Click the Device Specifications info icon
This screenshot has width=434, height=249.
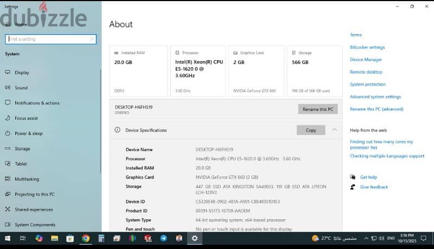coord(117,130)
